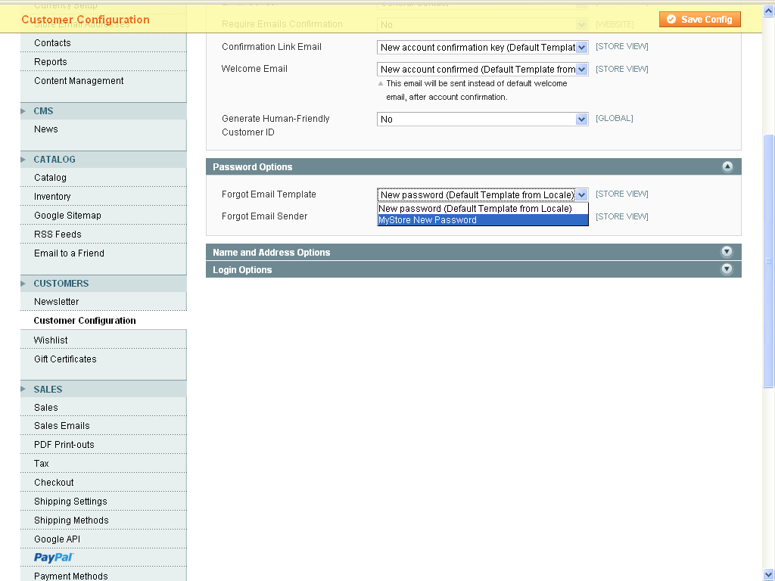
Task: Click the Save Config button
Action: click(699, 20)
